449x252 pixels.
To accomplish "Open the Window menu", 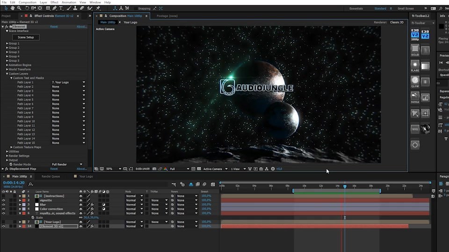I will click(95, 2).
